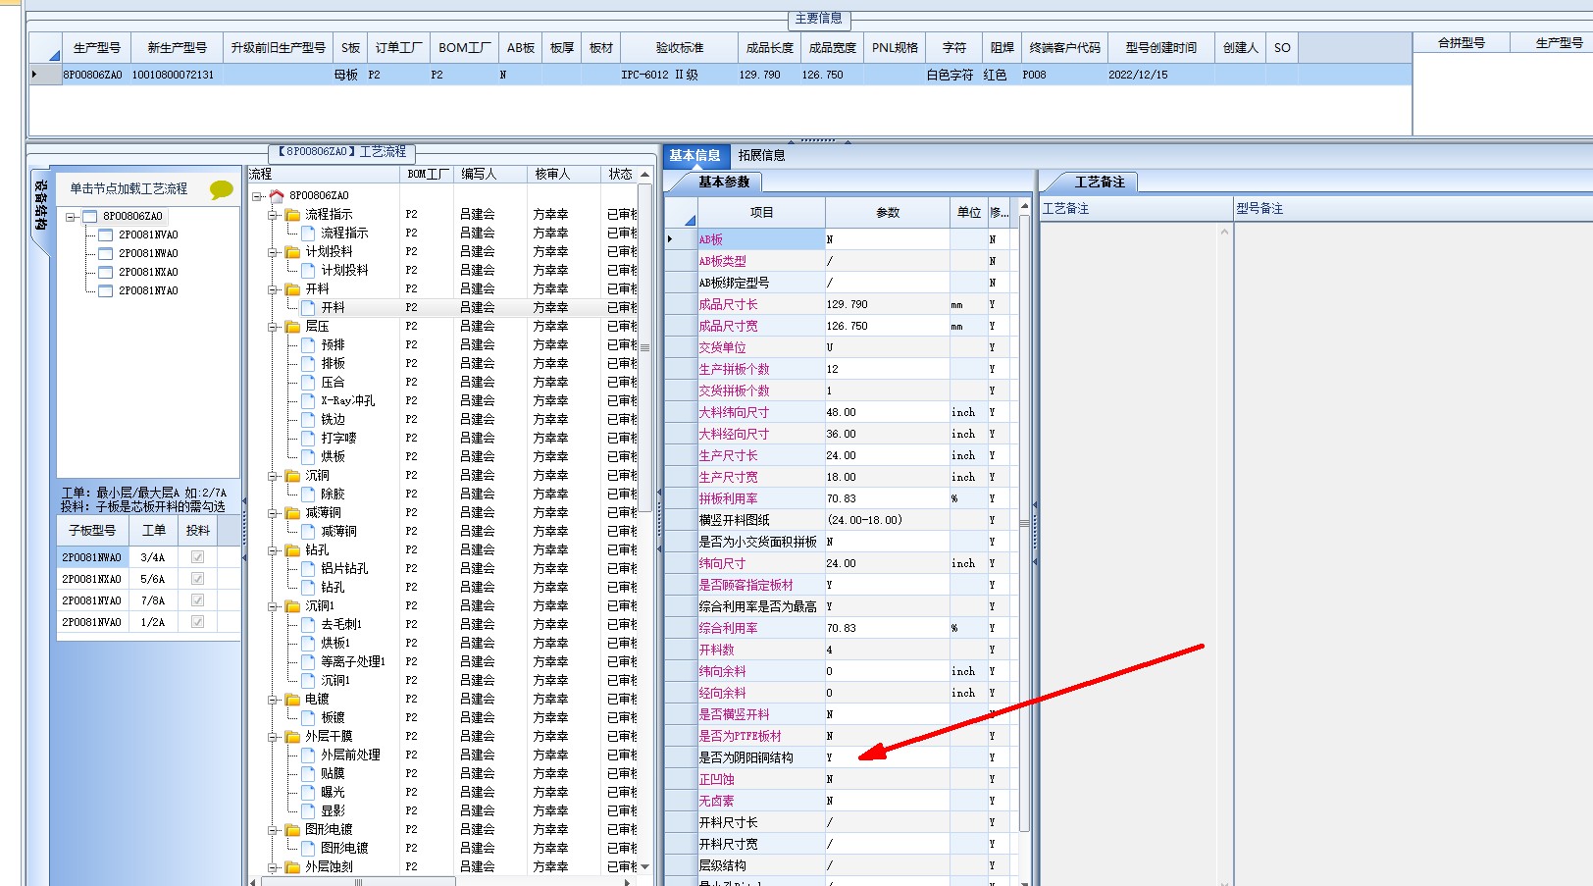The image size is (1593, 886).
Task: Collapse the 层压 group in process tree
Action: [x=273, y=327]
